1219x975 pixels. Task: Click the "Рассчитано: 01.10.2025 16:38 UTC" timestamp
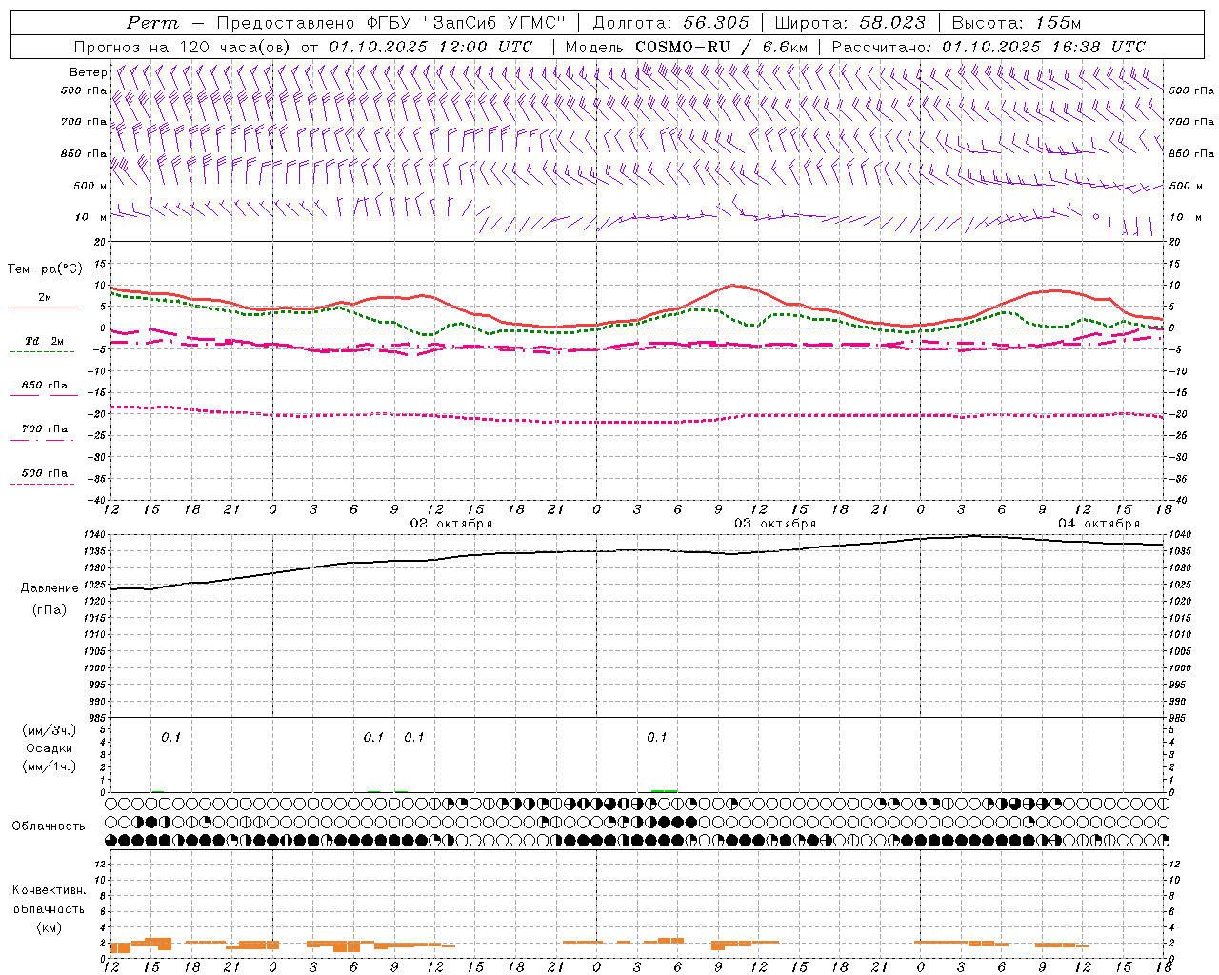coord(989,47)
